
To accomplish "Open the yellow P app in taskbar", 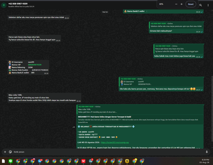I will tap(127, 161).
